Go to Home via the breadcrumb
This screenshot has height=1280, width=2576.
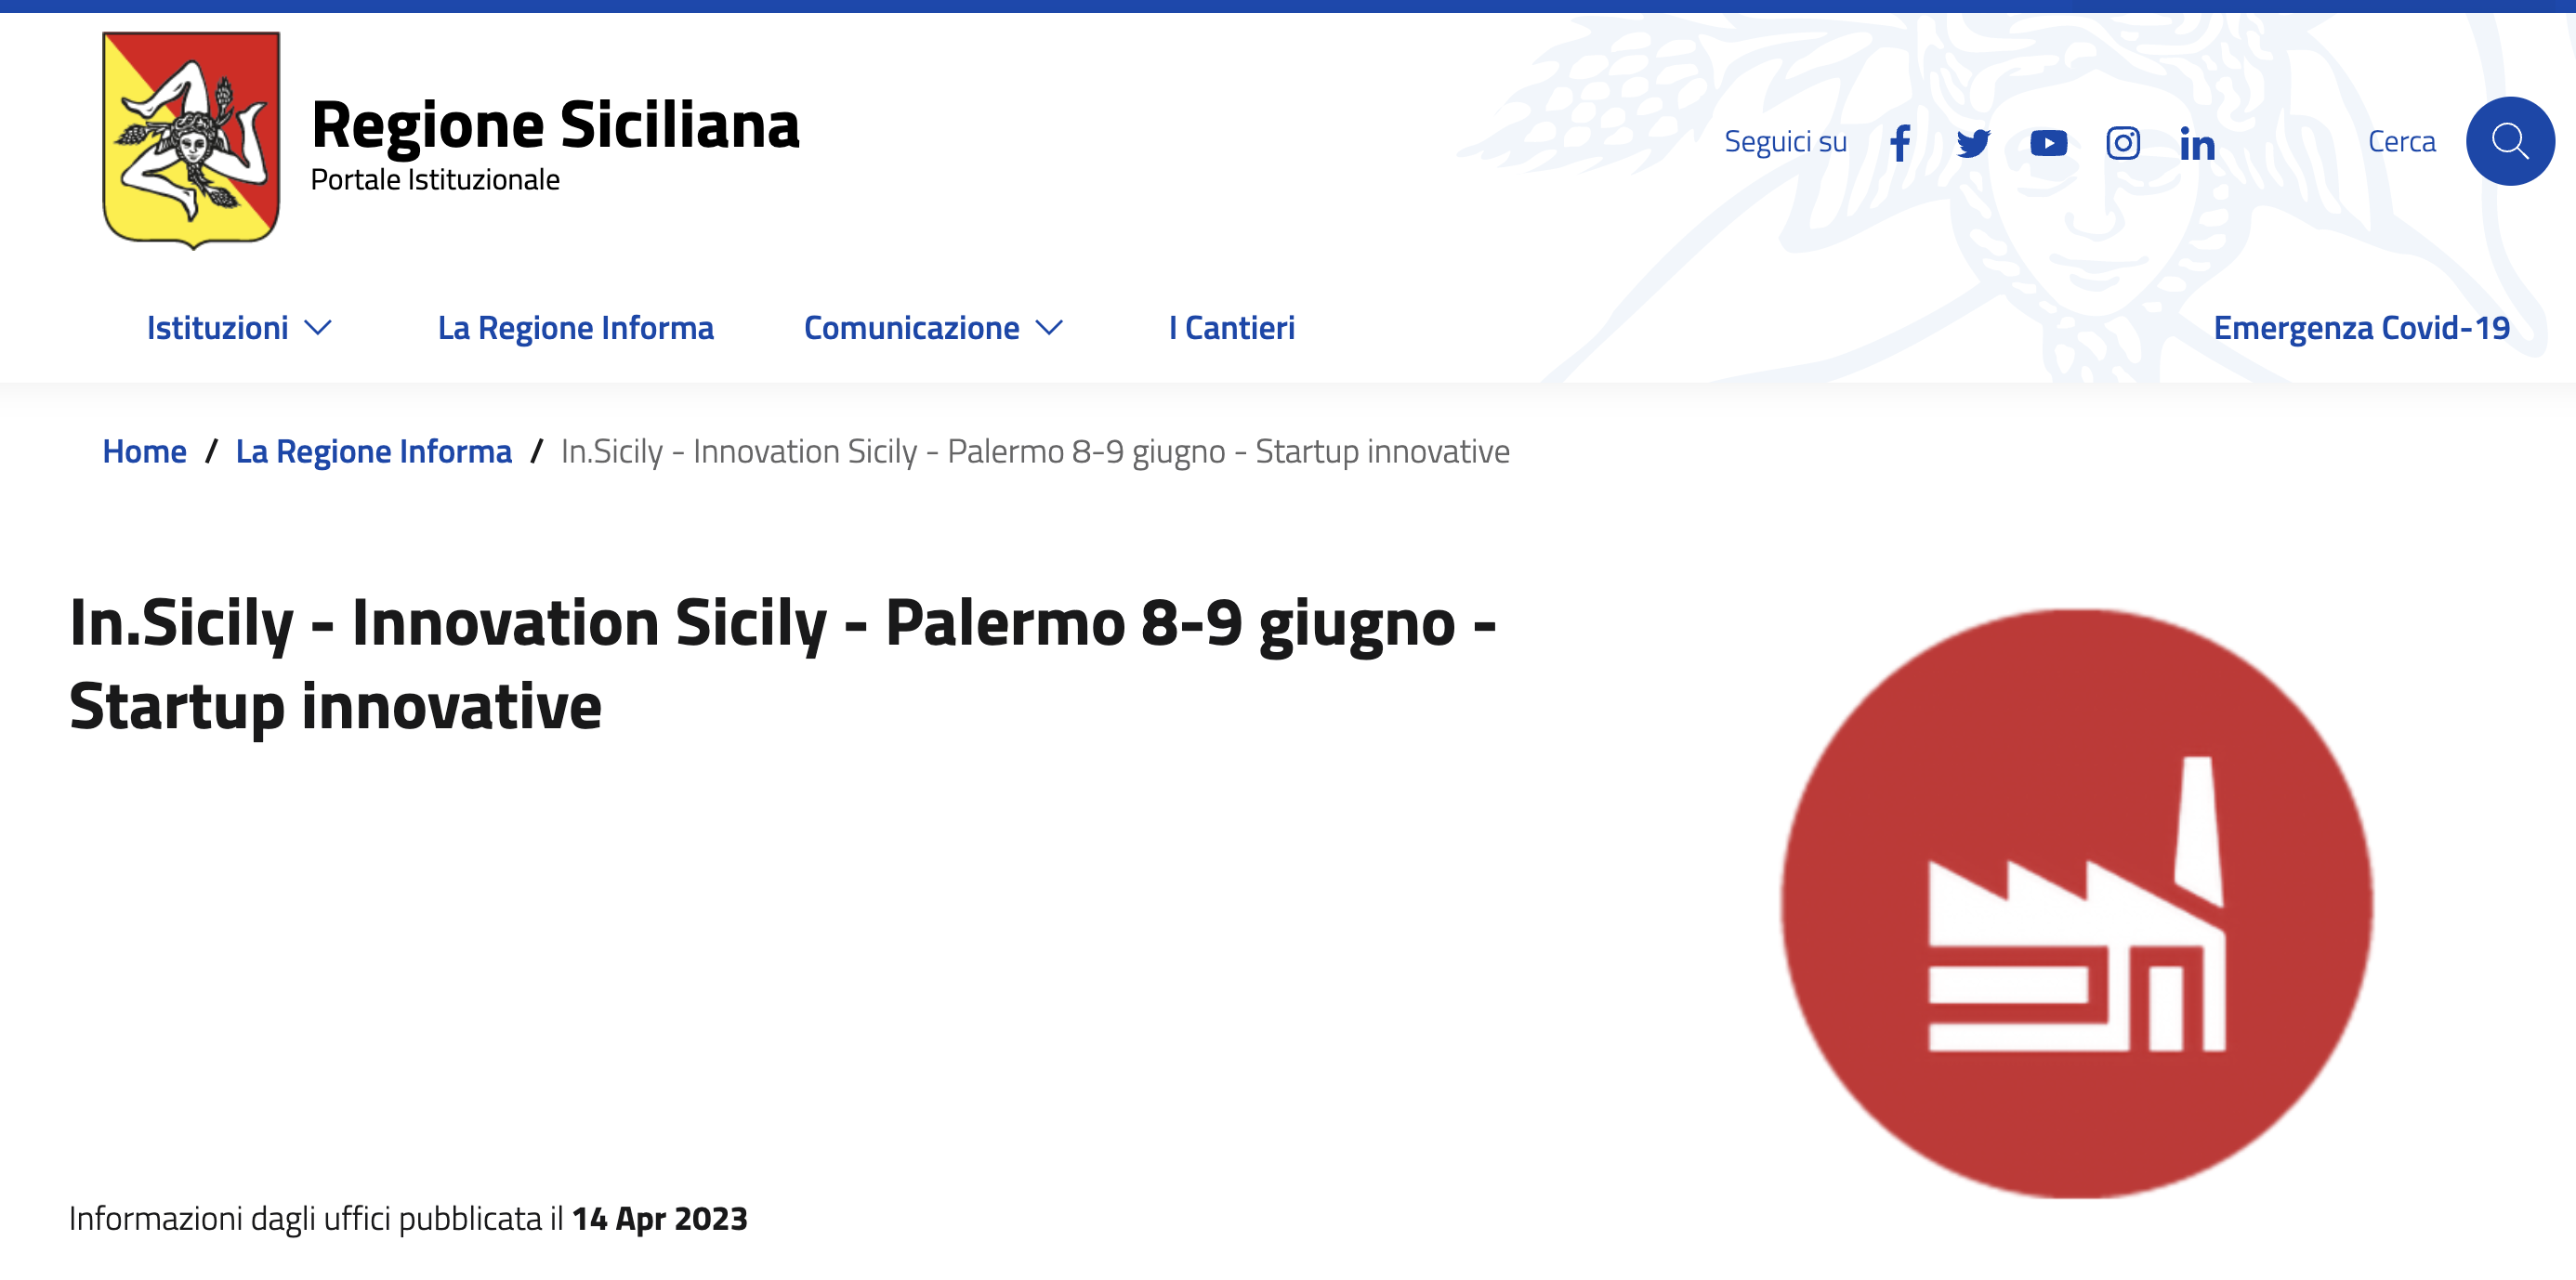coord(144,451)
